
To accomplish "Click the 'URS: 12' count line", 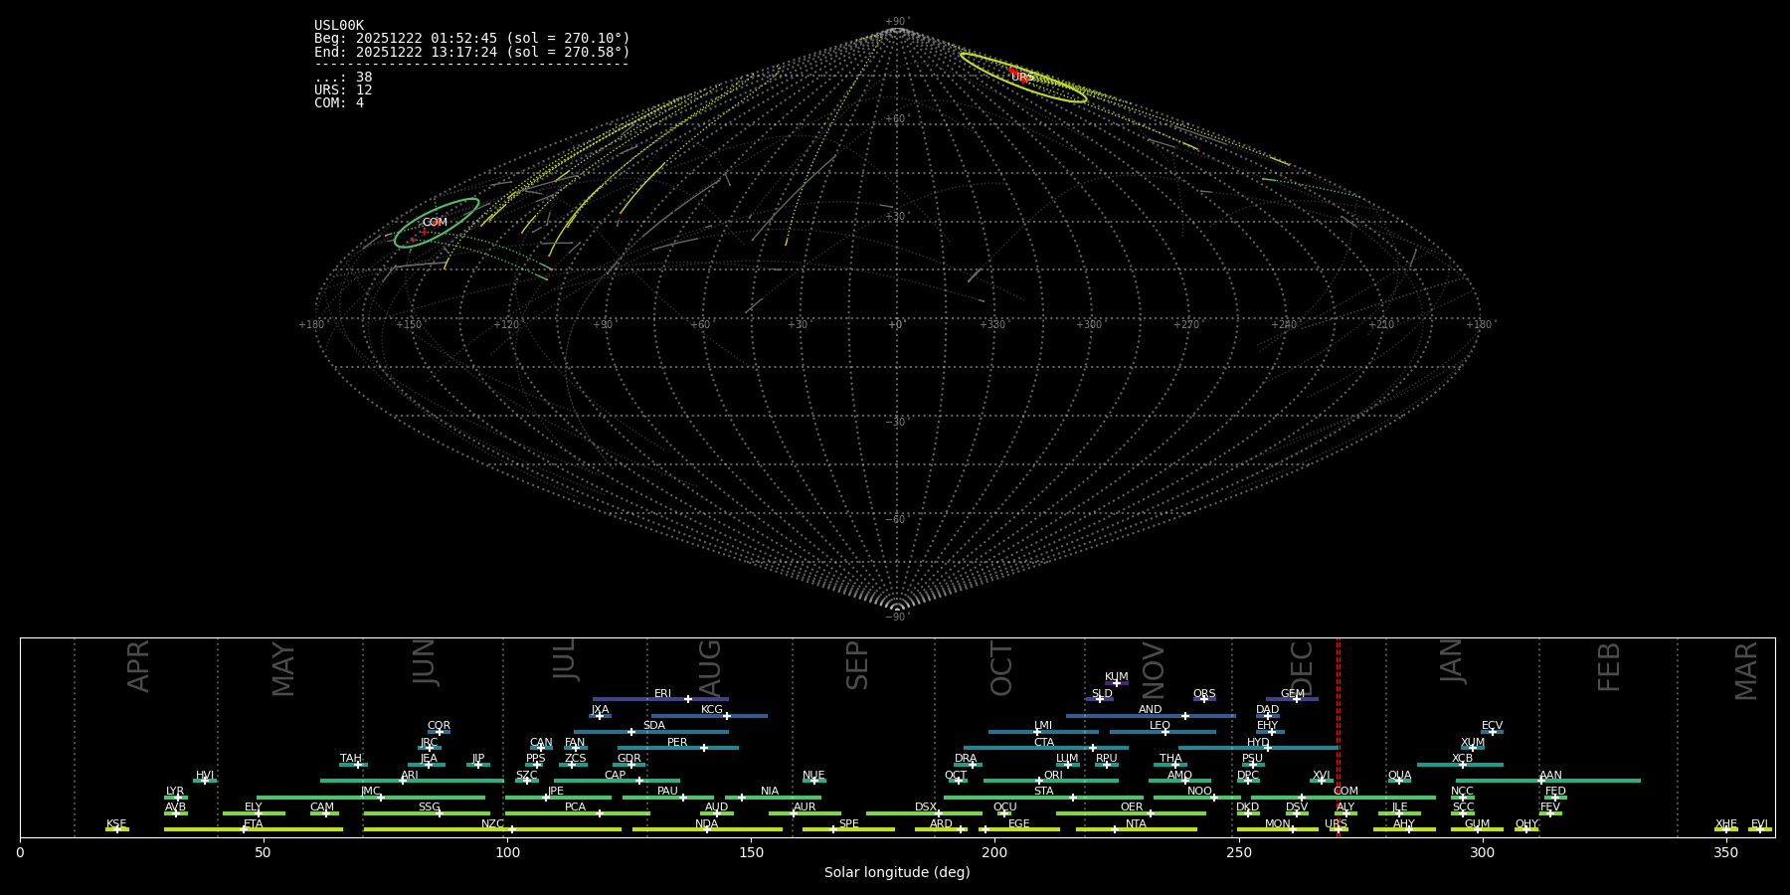I will click(343, 90).
